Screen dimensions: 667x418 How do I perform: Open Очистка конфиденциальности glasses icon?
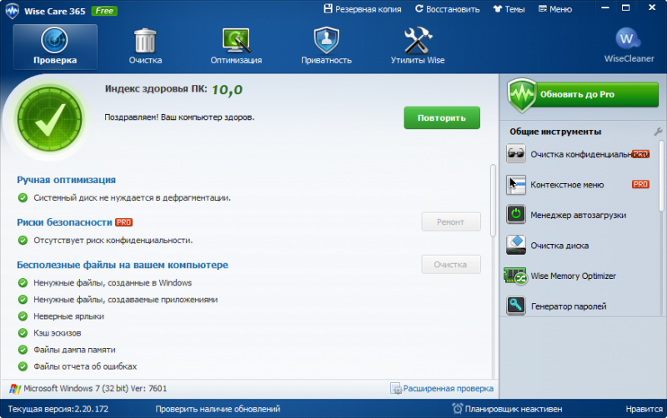(515, 154)
